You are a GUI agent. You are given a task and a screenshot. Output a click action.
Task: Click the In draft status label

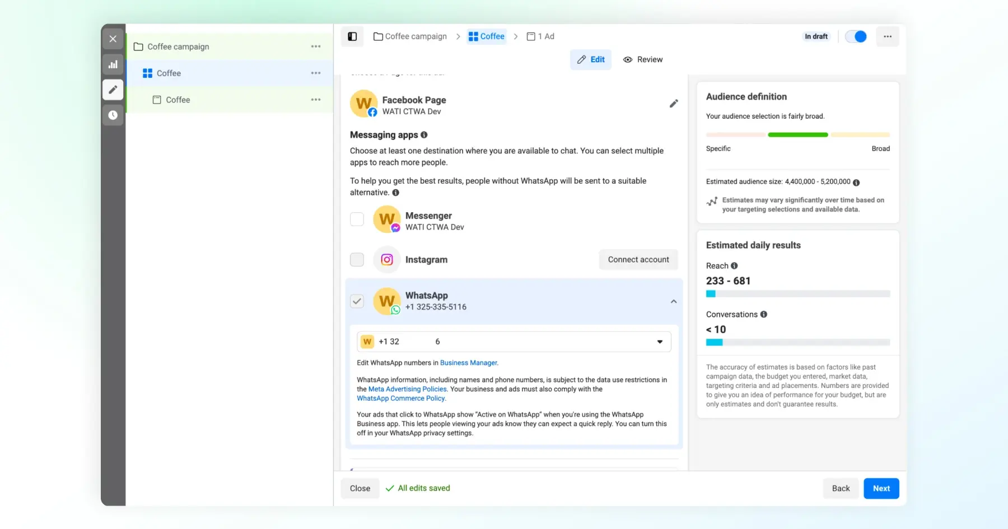click(816, 36)
